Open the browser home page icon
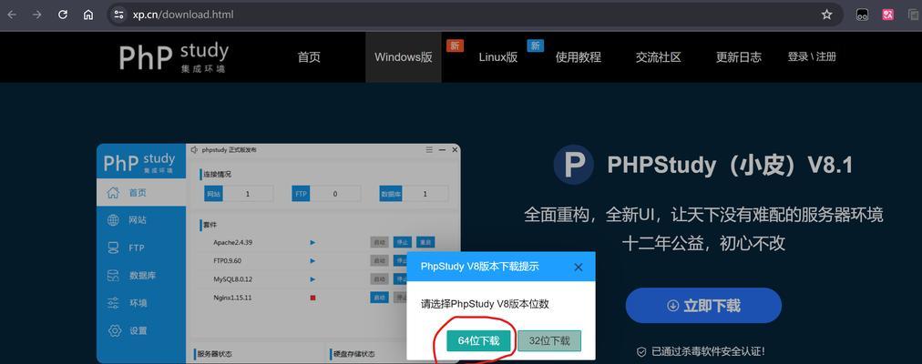The image size is (922, 364). 88,15
